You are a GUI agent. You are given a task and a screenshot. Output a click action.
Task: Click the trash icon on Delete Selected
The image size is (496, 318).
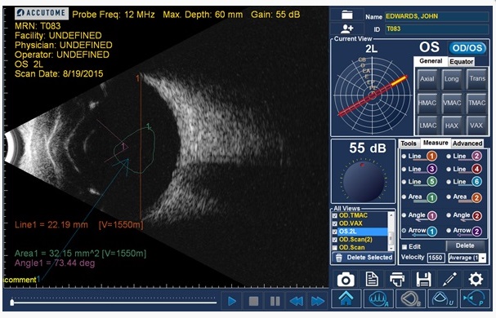(x=339, y=258)
